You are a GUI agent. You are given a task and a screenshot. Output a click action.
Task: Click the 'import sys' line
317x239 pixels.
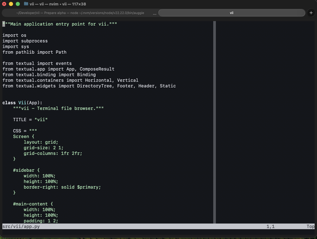pyautogui.click(x=16, y=46)
